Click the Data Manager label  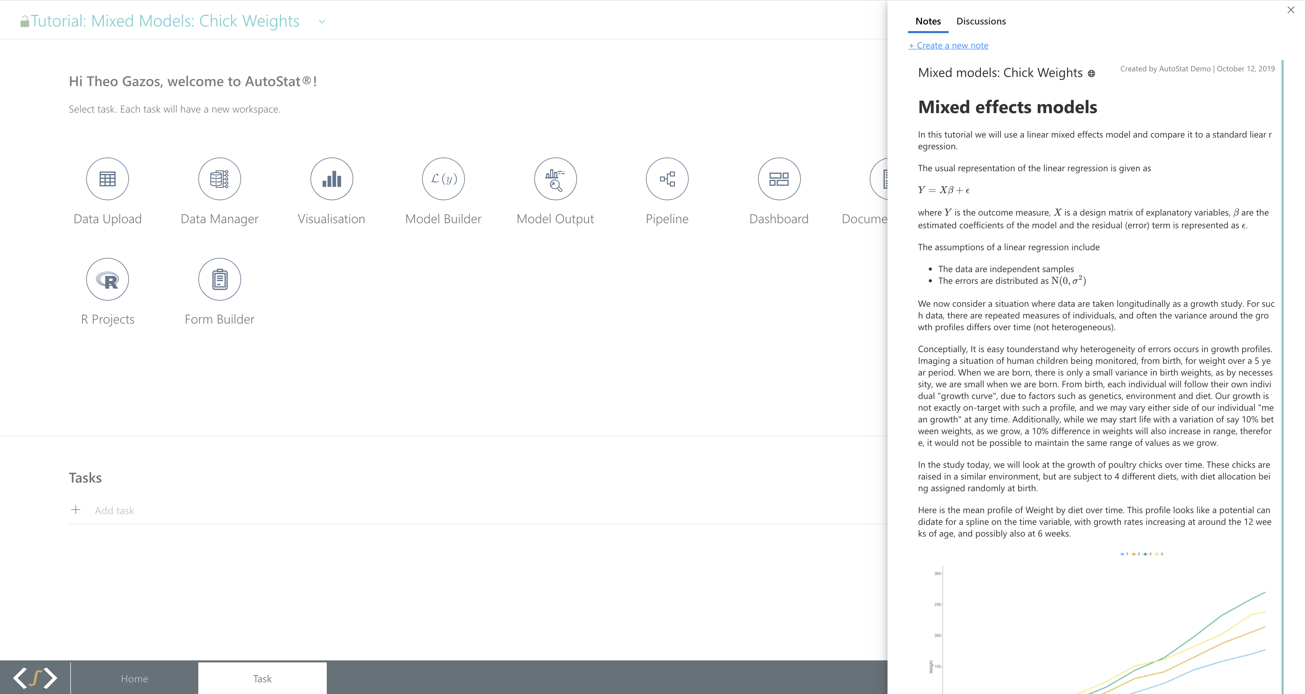click(x=219, y=219)
